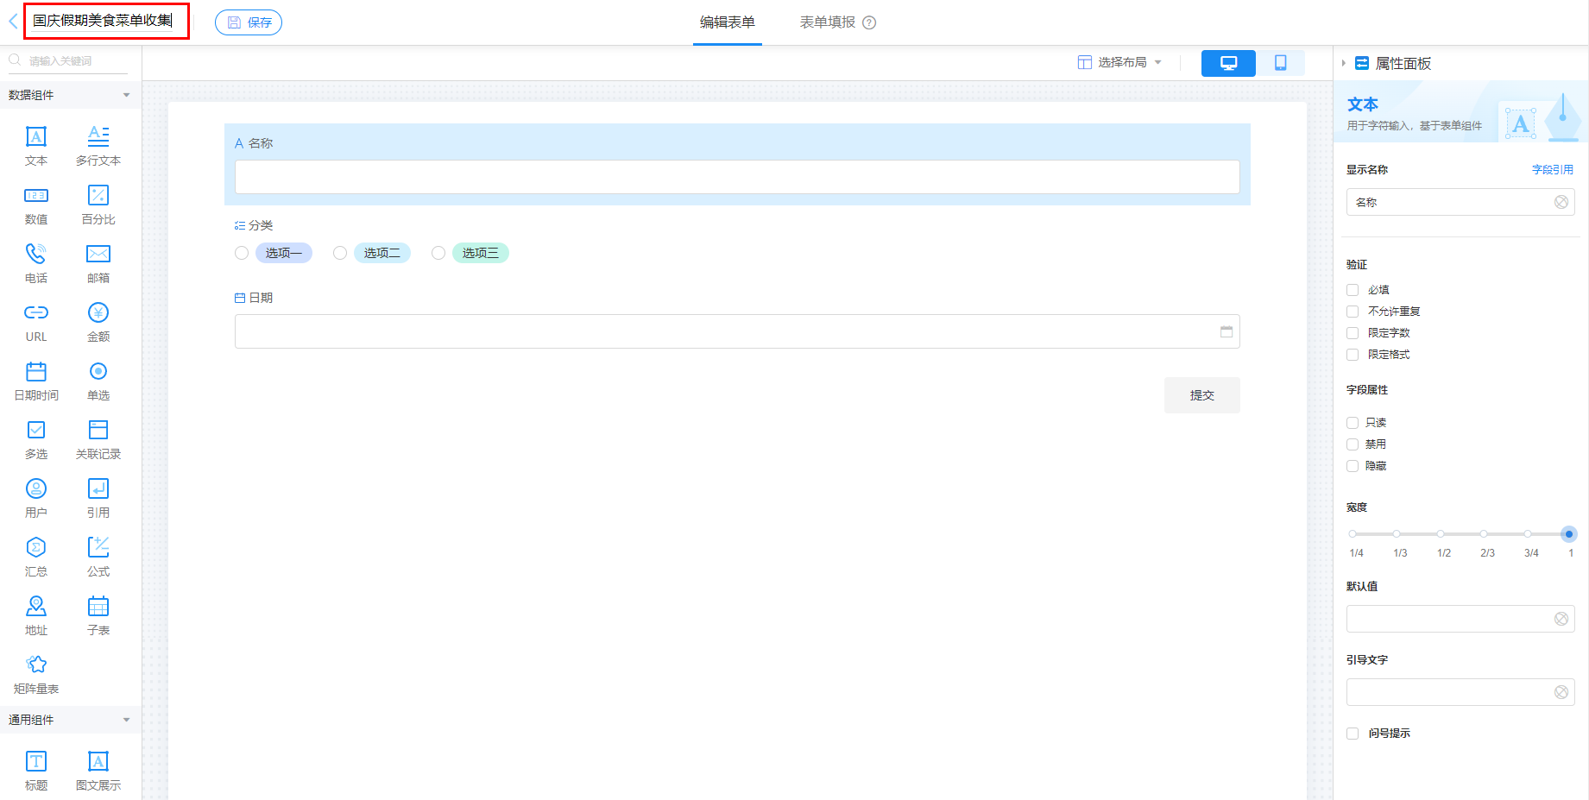Switch to desktop preview mode
Screen dimensions: 1589x800
coord(1228,63)
